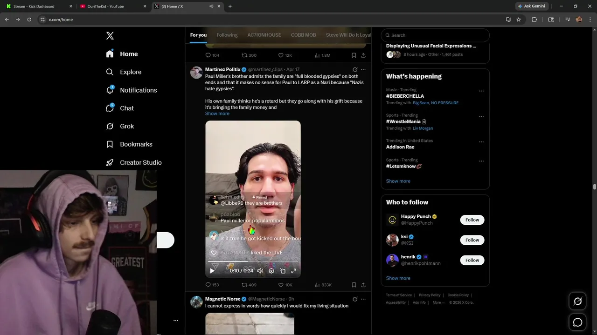Switch to the For you tab

(198, 35)
